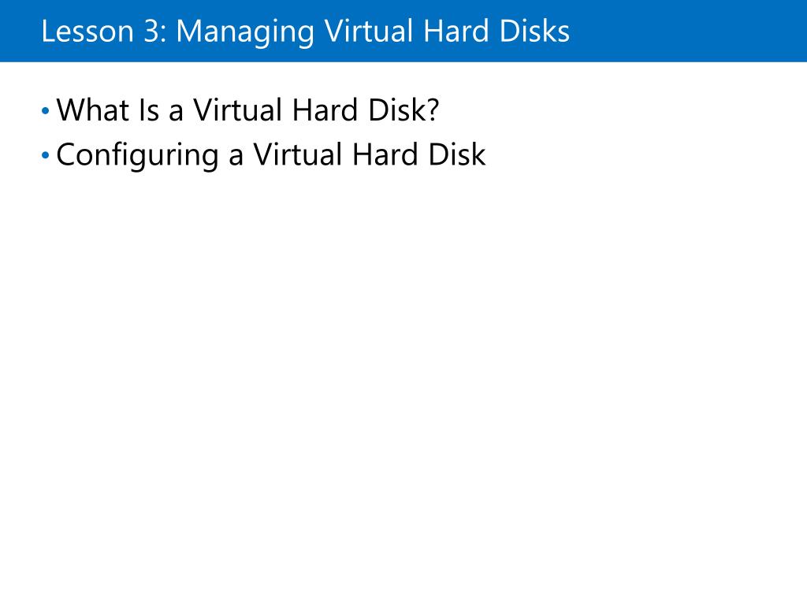Open "Configuring a Virtual Hard Disk" topic

(271, 155)
